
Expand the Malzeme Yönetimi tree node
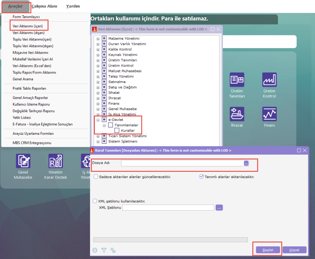pyautogui.click(x=98, y=38)
